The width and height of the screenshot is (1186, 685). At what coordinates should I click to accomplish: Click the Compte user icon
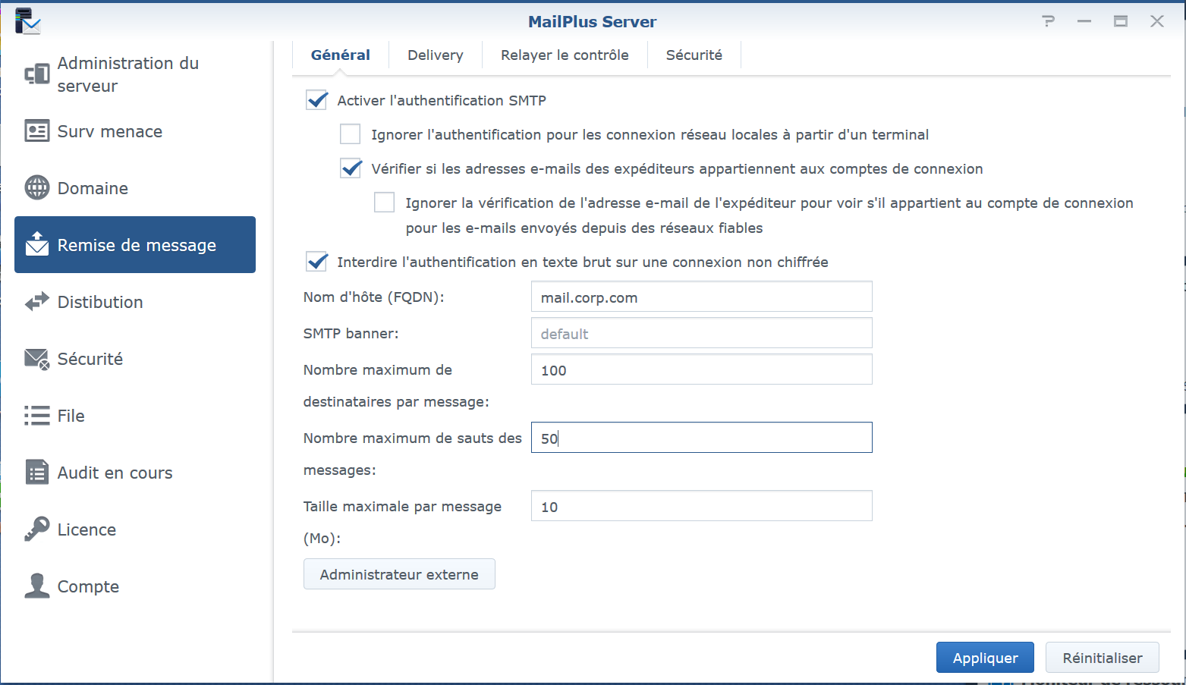pos(36,586)
